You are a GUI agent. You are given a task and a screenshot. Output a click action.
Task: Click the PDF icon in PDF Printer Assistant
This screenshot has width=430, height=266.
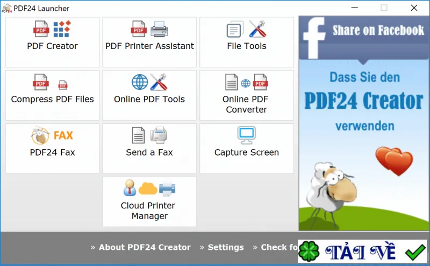pyautogui.click(x=139, y=29)
